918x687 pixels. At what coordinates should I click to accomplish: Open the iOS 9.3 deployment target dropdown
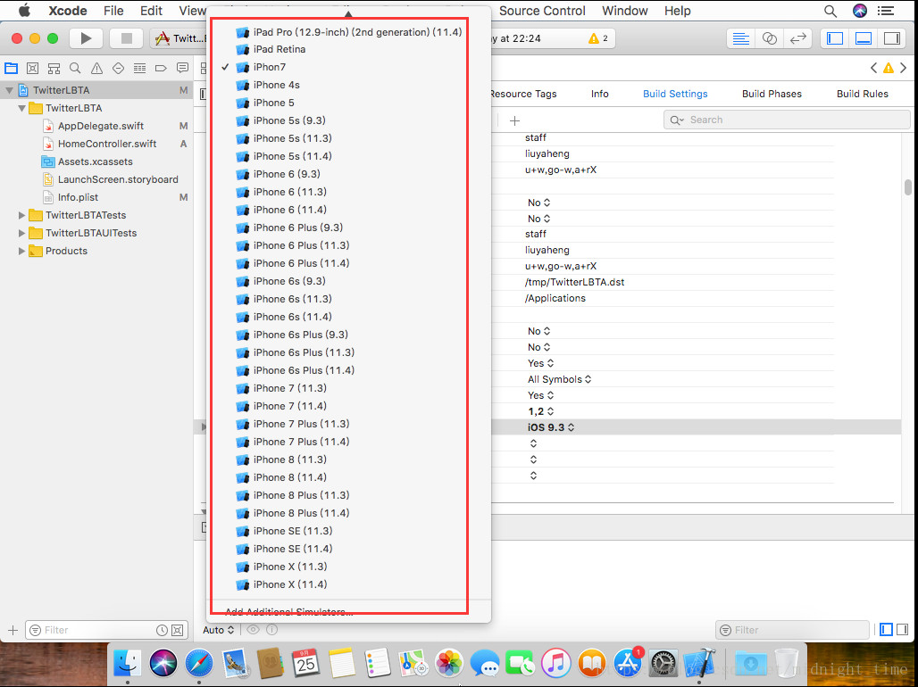pos(551,427)
